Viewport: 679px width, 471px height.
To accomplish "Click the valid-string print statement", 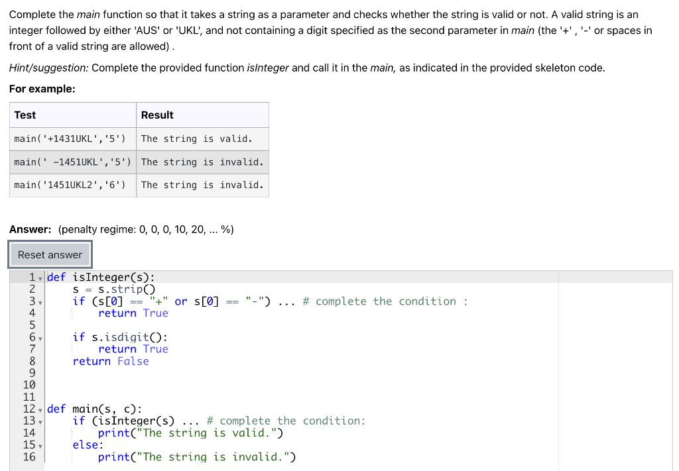I will (x=192, y=433).
